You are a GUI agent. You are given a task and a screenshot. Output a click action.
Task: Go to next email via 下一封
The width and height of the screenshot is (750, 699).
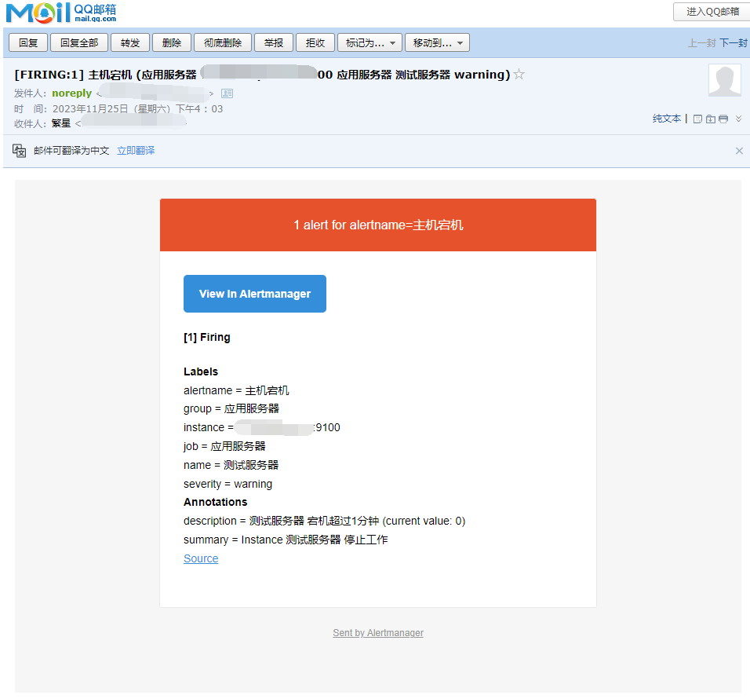tap(734, 43)
